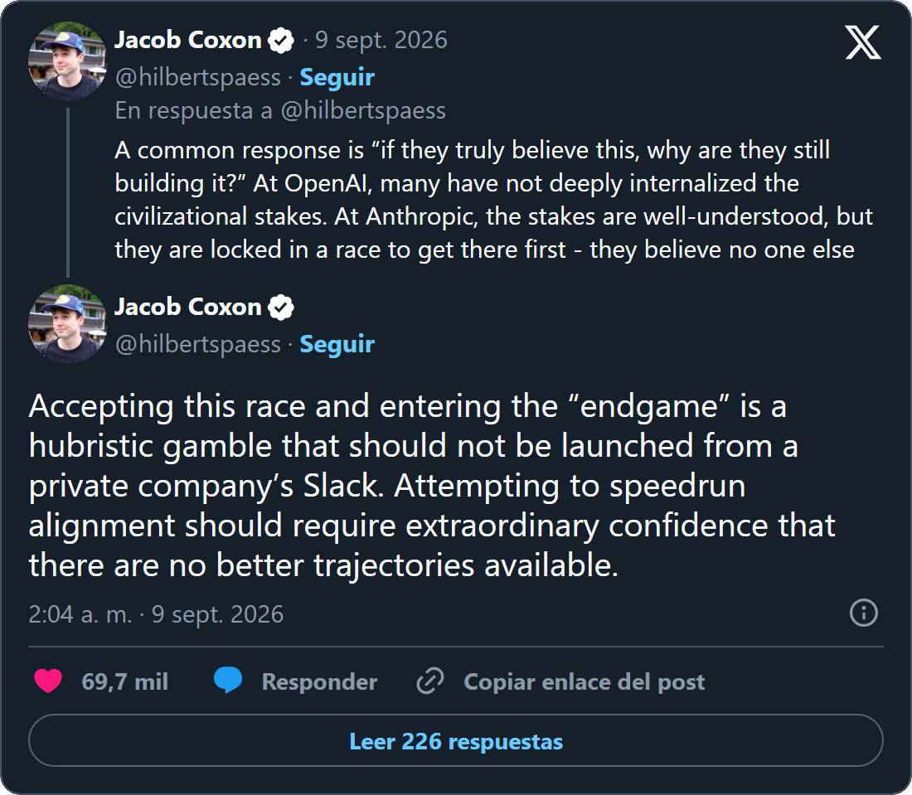Follow via Seguir in parent tweet
The image size is (912, 795).
337,77
